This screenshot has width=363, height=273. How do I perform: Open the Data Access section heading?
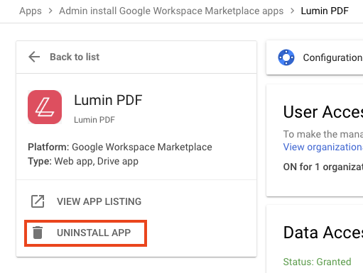(x=323, y=233)
